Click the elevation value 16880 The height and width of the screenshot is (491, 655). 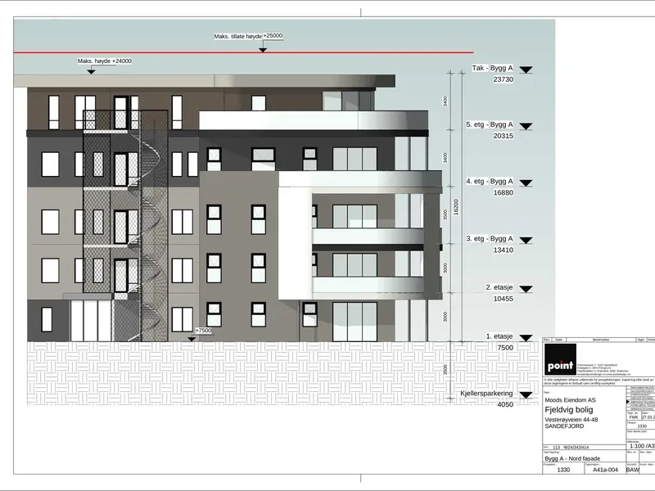(503, 192)
